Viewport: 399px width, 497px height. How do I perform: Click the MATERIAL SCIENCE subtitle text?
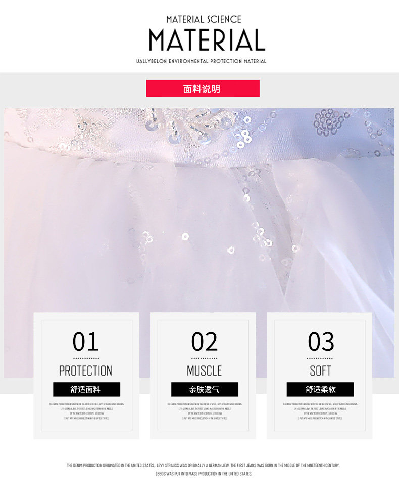click(x=204, y=19)
